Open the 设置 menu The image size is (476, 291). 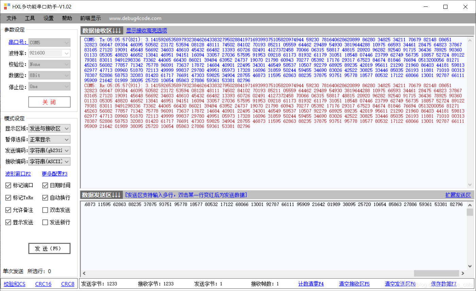pyautogui.click(x=49, y=18)
